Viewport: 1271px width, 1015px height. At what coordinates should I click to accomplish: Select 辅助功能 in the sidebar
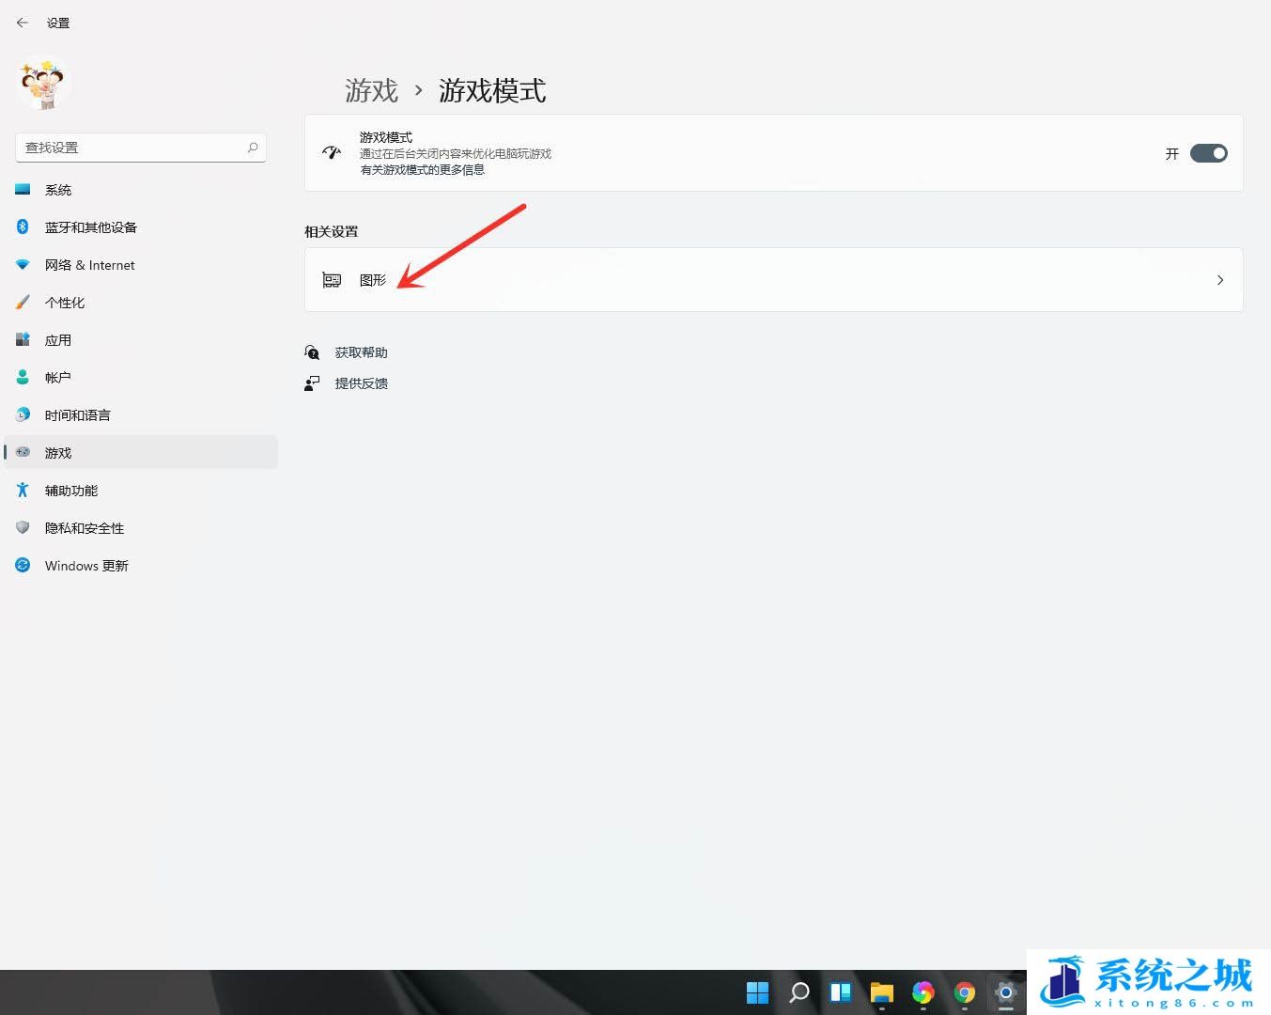pos(71,490)
